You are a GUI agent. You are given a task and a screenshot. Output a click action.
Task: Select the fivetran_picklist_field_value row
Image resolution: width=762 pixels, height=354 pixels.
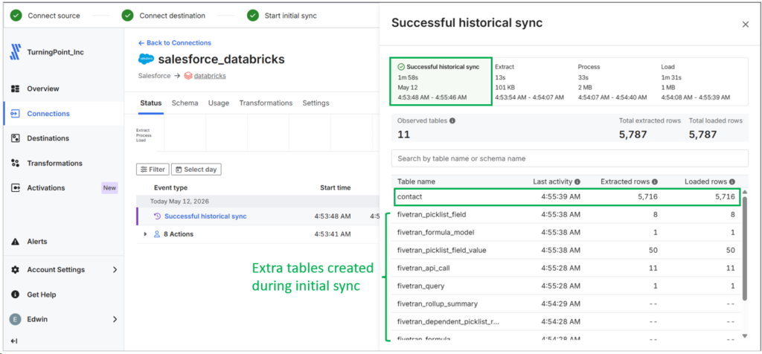click(566, 250)
